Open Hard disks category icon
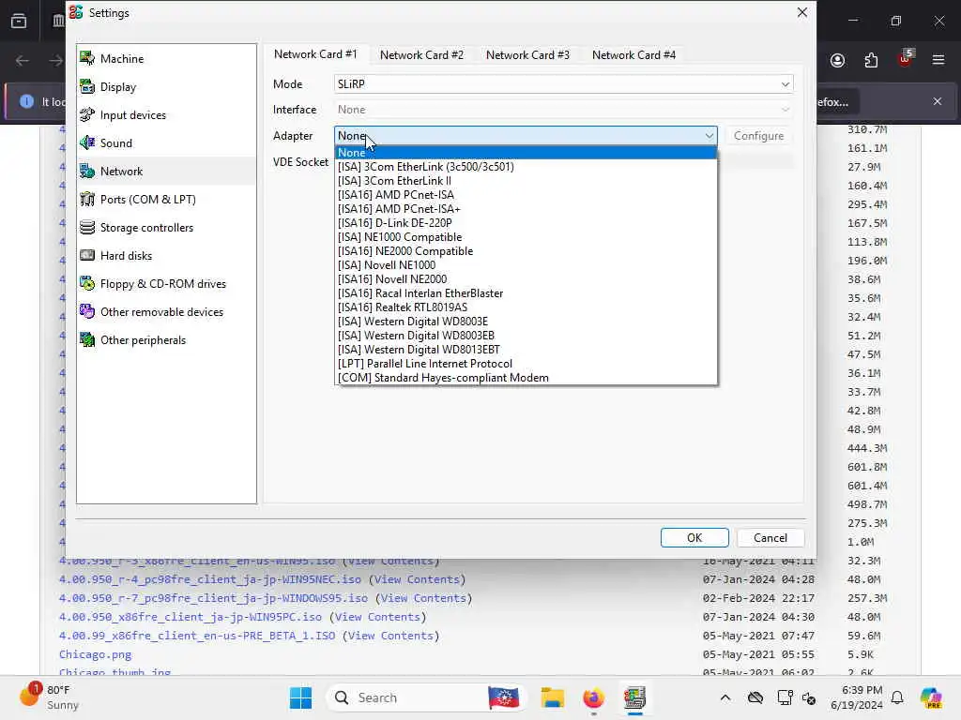The height and width of the screenshot is (720, 961). click(87, 256)
